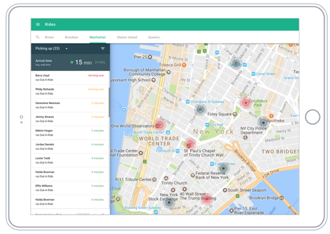Click red ride marker at Trump Building
Image resolution: width=330 pixels, height=234 pixels.
coord(207,199)
